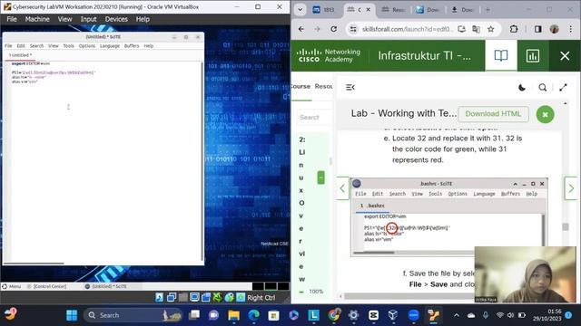Select the Untitled tab in SciTE

pos(20,55)
